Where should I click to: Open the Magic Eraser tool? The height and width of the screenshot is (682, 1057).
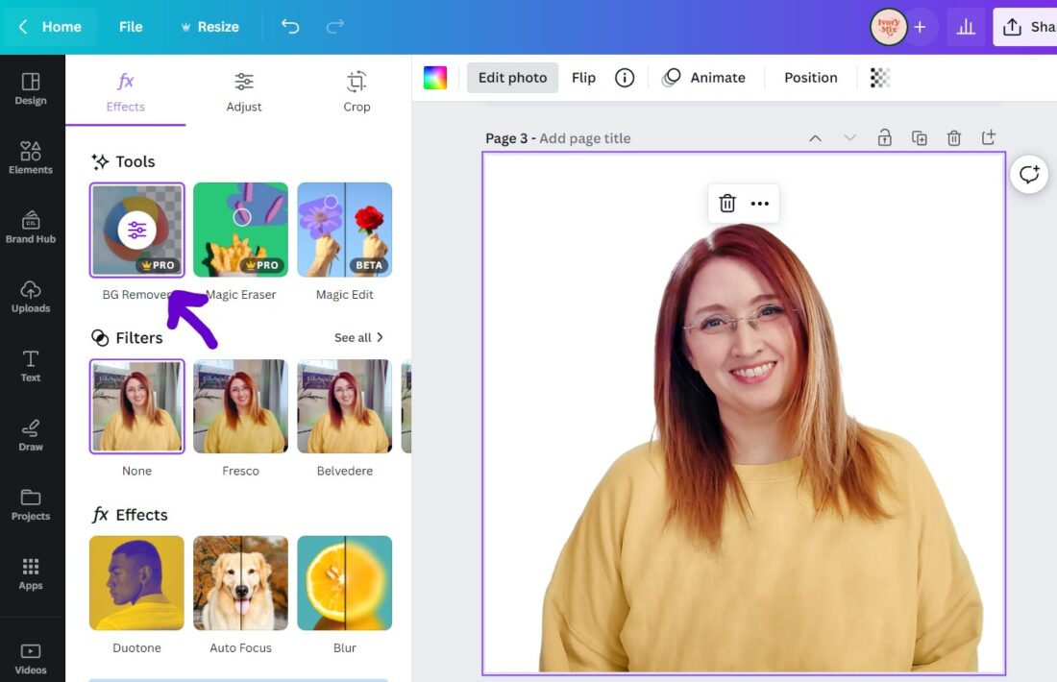240,229
